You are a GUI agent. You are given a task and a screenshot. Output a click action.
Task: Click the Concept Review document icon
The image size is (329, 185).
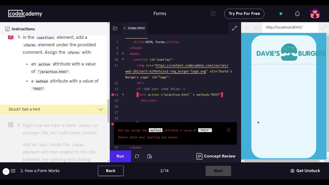pyautogui.click(x=199, y=156)
